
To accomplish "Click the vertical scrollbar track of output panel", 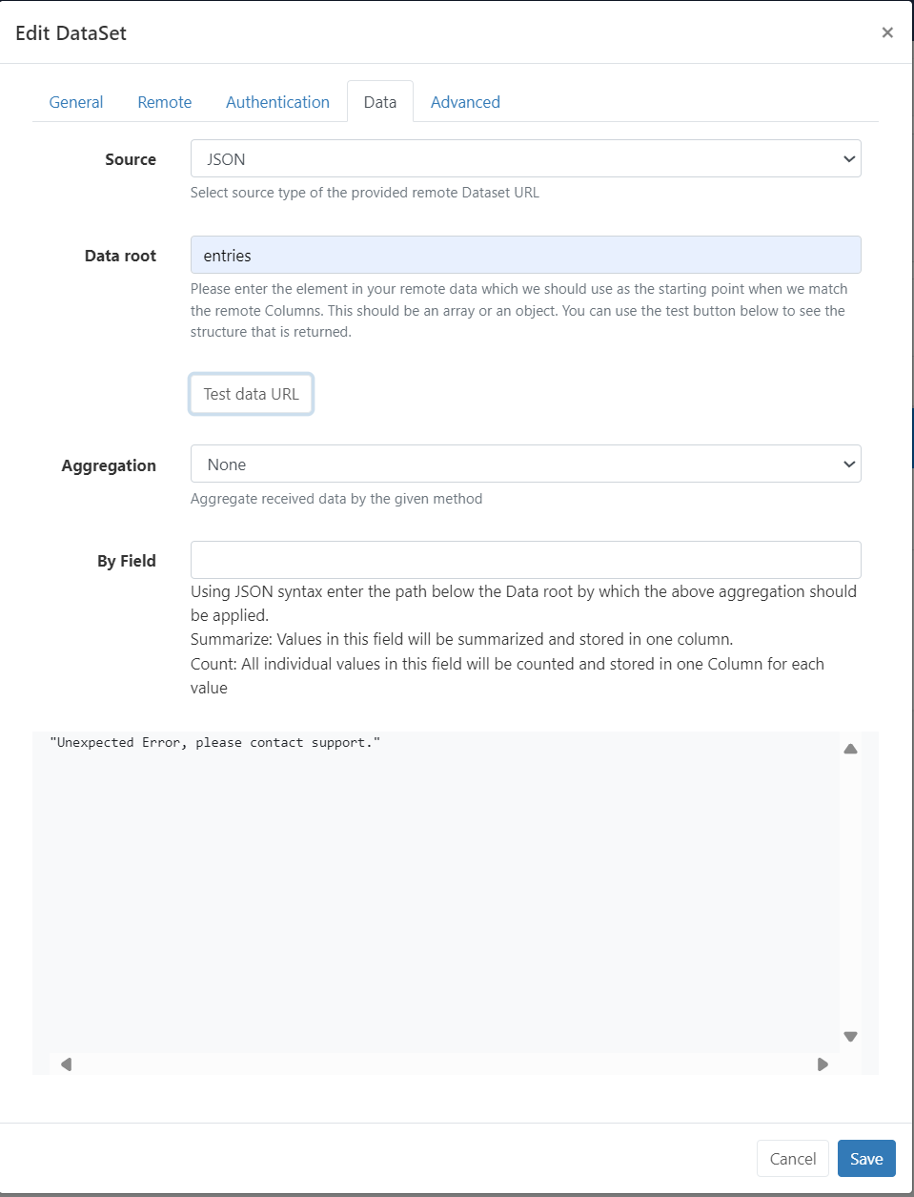I will click(850, 893).
